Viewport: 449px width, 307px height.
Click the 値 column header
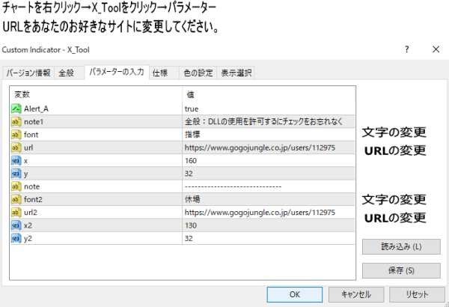[269, 94]
